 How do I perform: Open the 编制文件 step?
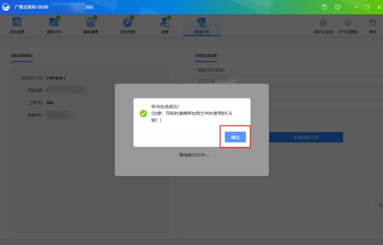[x=54, y=23]
